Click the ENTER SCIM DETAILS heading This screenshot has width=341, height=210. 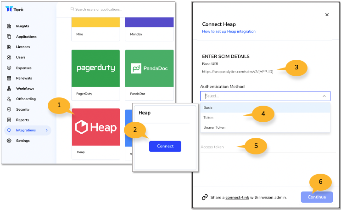226,56
